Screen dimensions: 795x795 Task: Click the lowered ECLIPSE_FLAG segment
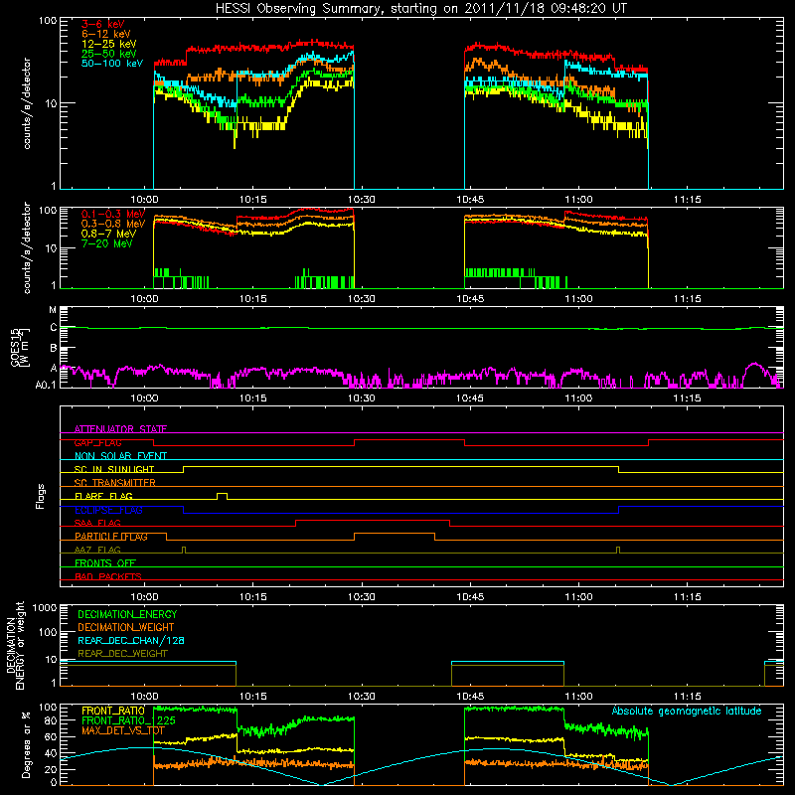click(x=400, y=513)
